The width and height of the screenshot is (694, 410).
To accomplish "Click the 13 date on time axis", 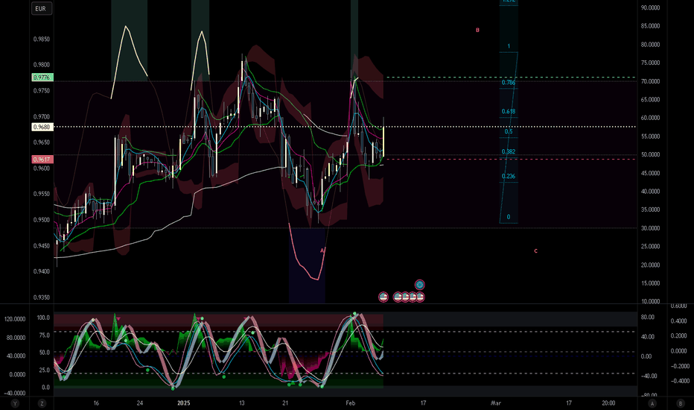I will click(242, 403).
